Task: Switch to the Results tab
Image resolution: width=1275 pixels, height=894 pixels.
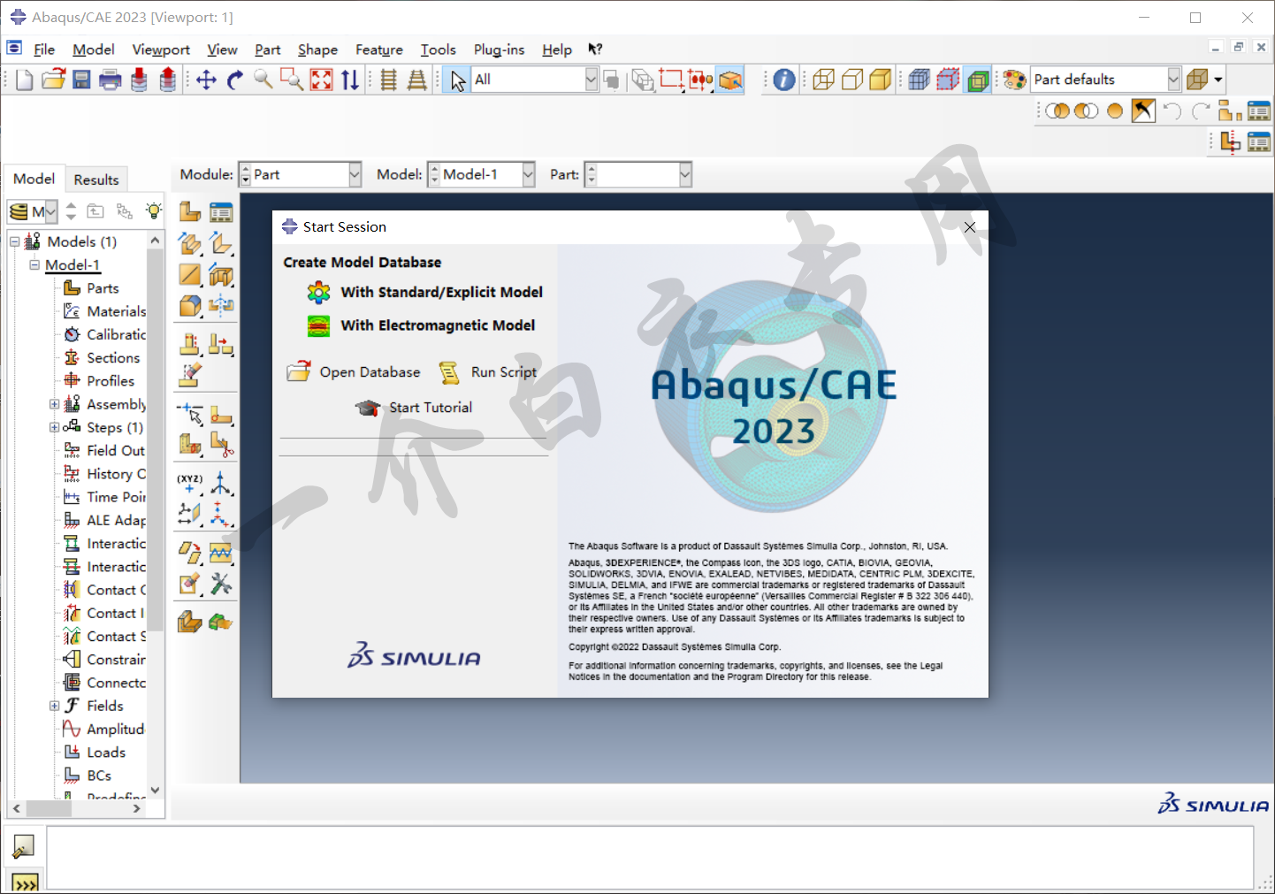Action: 96,180
